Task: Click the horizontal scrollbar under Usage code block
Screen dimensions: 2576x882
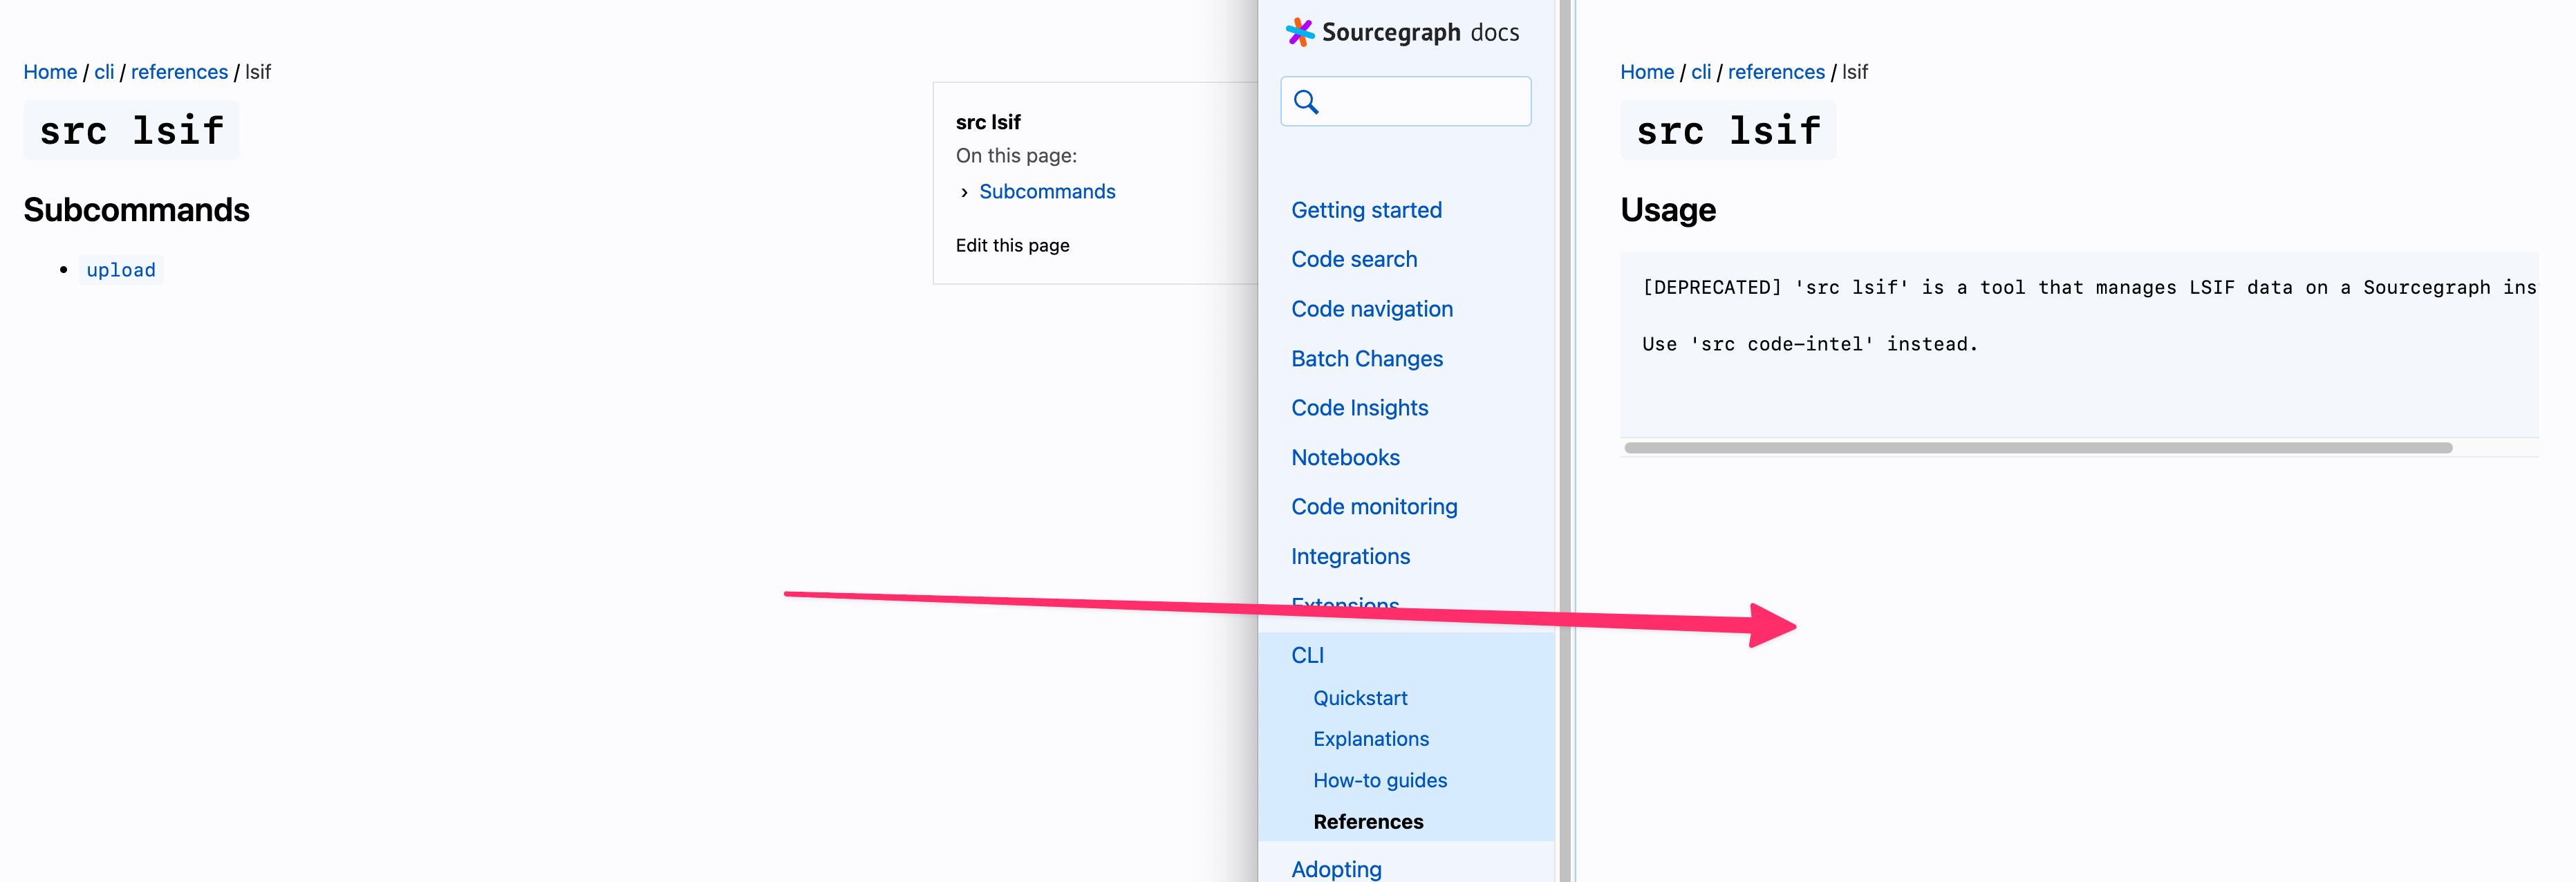Action: [2037, 448]
